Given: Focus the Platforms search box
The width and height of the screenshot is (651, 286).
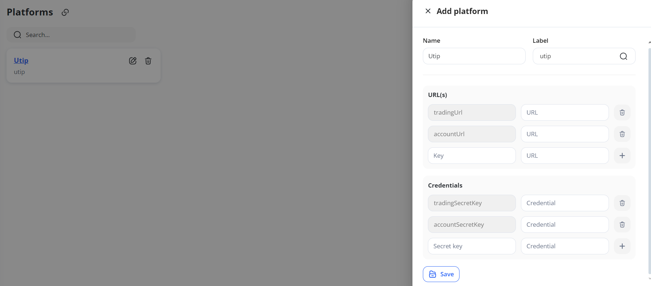Looking at the screenshot, I should (x=71, y=35).
